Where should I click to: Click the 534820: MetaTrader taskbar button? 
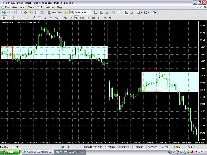point(70,152)
